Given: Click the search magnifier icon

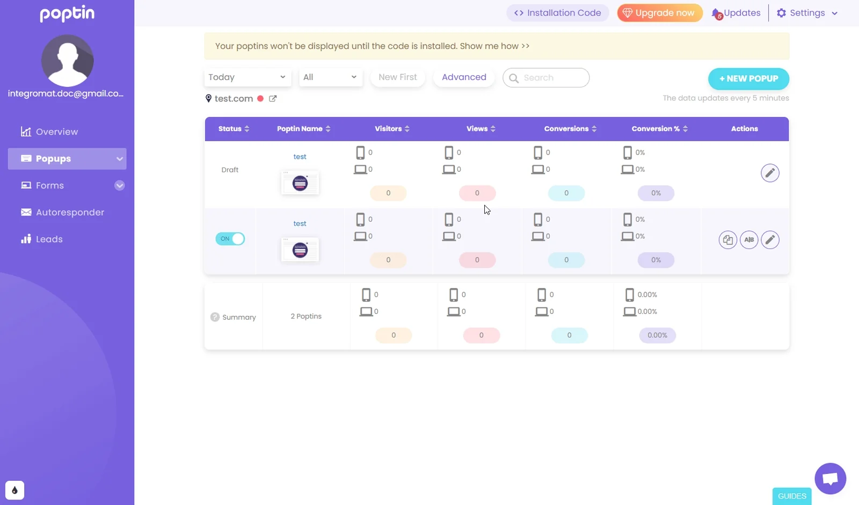Looking at the screenshot, I should [x=514, y=78].
